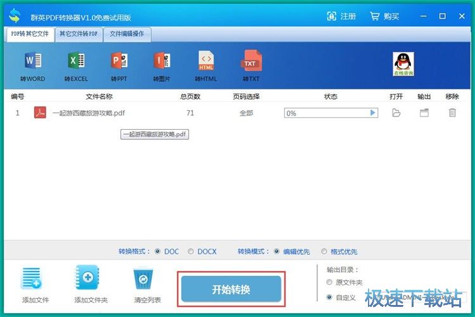Click row number 1 in the list
This screenshot has height=317, width=475.
(17, 113)
